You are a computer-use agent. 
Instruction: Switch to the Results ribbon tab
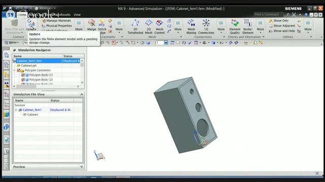(x=66, y=15)
